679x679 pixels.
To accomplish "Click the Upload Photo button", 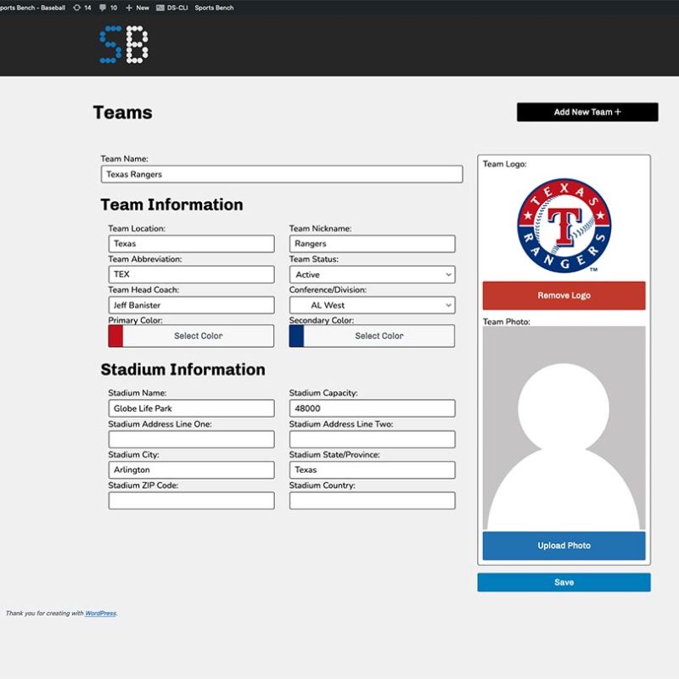I will point(564,546).
